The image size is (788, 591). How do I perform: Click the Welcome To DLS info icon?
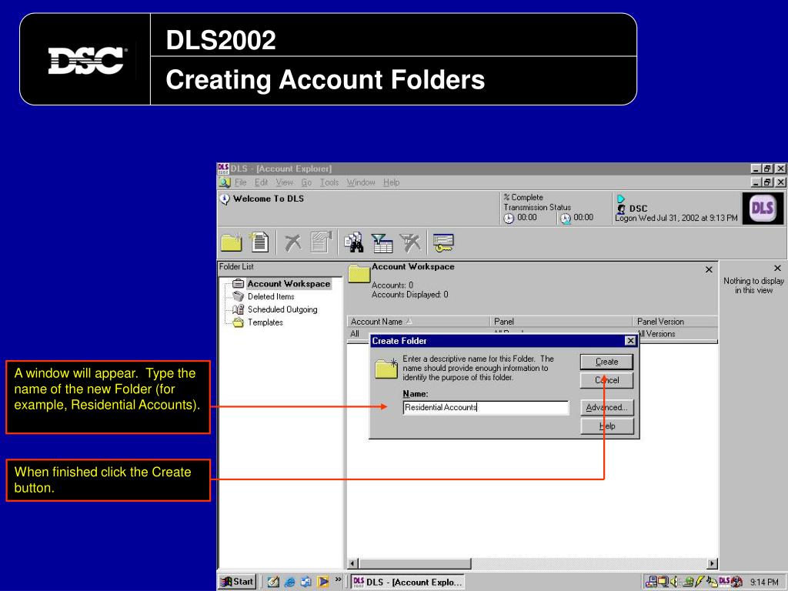tap(225, 199)
